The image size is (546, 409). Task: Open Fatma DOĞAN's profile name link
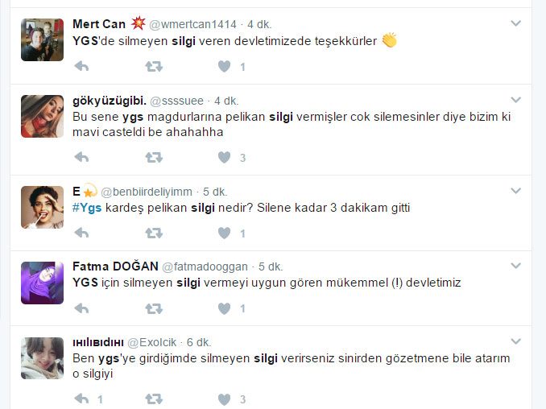tap(115, 266)
